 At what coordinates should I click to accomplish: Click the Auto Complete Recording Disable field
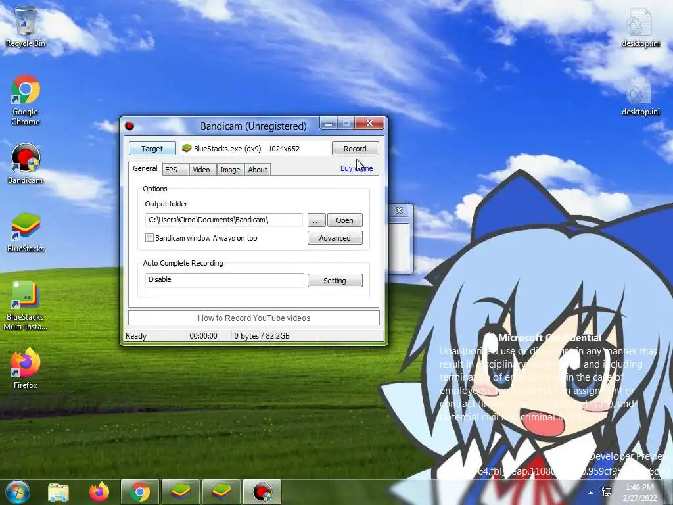224,280
